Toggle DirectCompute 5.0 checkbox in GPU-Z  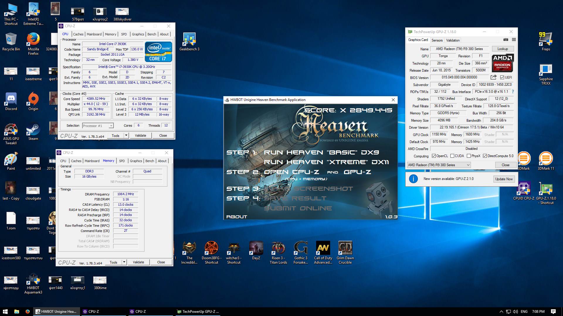485,156
